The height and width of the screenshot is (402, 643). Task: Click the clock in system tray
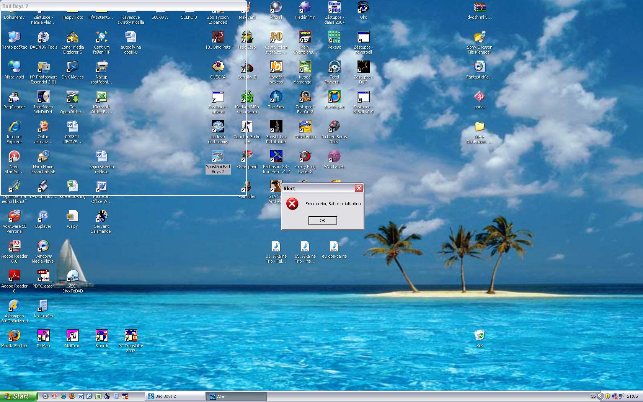pos(632,396)
